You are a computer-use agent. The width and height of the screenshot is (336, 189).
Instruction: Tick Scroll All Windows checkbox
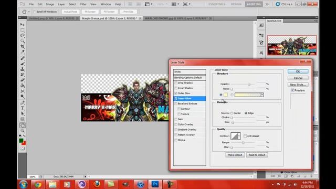(x=35, y=12)
